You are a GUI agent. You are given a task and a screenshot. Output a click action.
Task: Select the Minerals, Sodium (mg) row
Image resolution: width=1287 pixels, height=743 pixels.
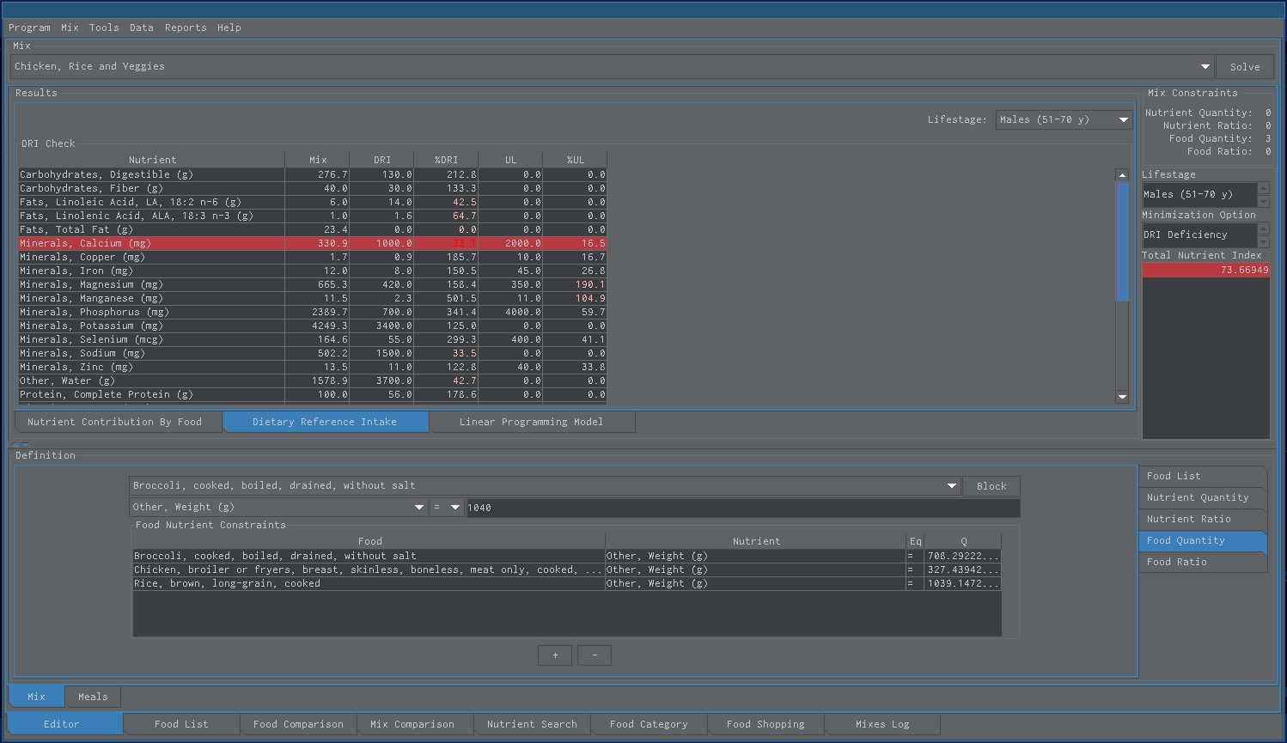pos(313,353)
